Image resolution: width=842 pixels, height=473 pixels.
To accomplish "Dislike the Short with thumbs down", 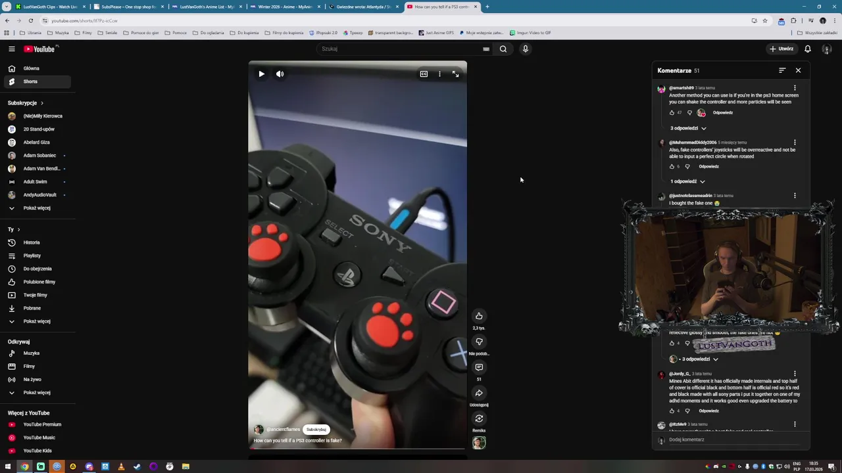I will pyautogui.click(x=479, y=342).
